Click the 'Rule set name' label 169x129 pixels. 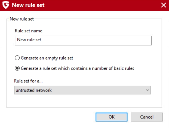point(28,31)
